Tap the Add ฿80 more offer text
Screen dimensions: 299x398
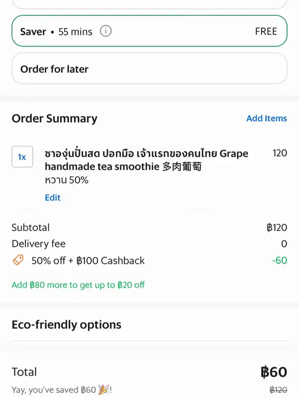click(x=78, y=285)
